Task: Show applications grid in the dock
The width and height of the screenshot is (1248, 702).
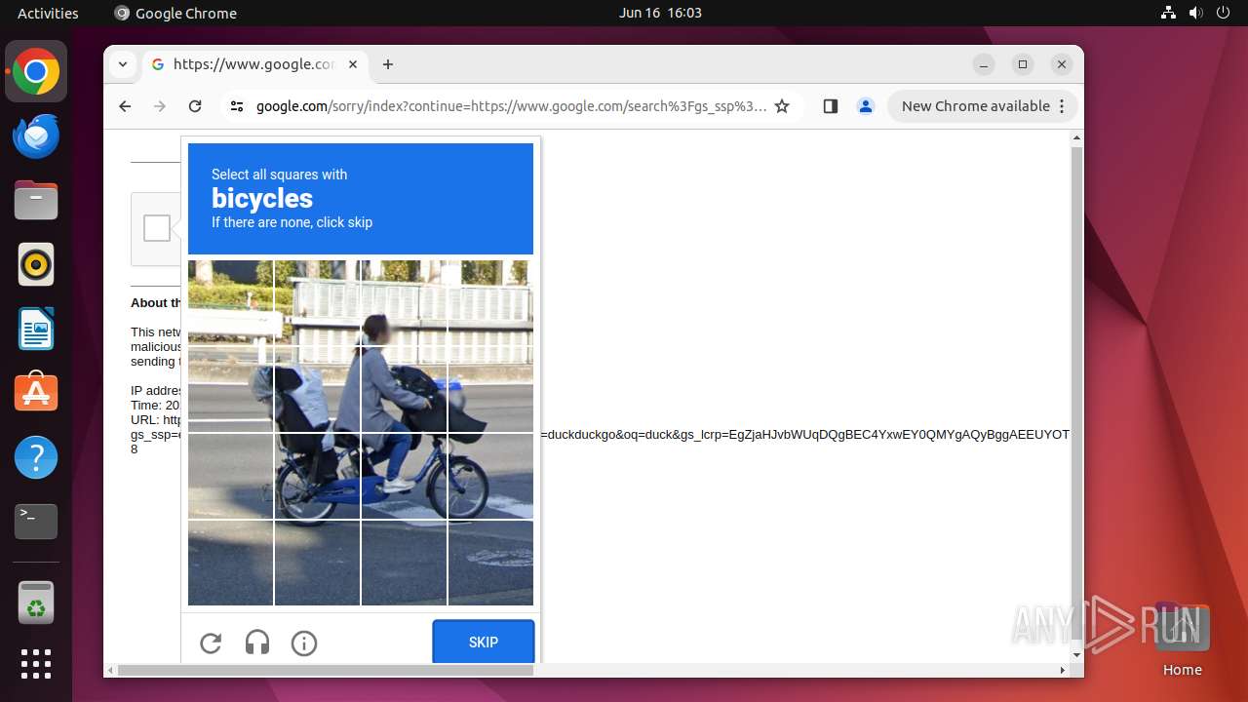Action: [36, 664]
